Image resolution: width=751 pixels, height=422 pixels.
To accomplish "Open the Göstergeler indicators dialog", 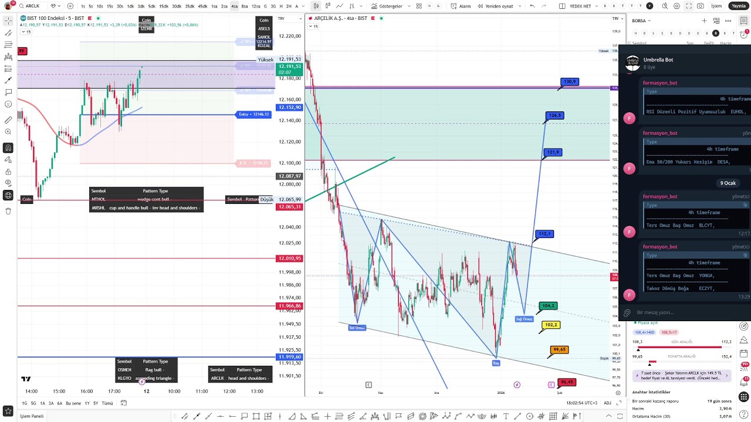I will click(x=387, y=6).
